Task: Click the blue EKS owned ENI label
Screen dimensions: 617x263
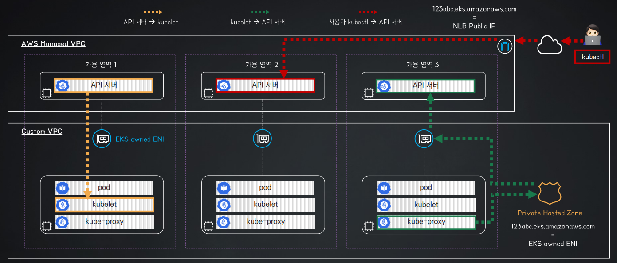Action: point(140,139)
